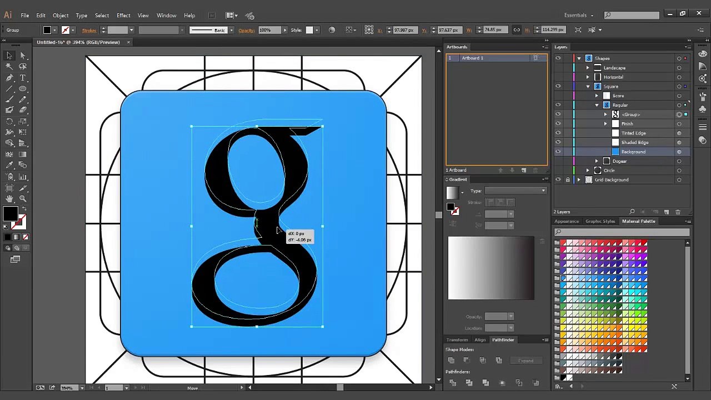Hide the Shaded Edge layer
This screenshot has height=400, width=711.
click(x=558, y=142)
